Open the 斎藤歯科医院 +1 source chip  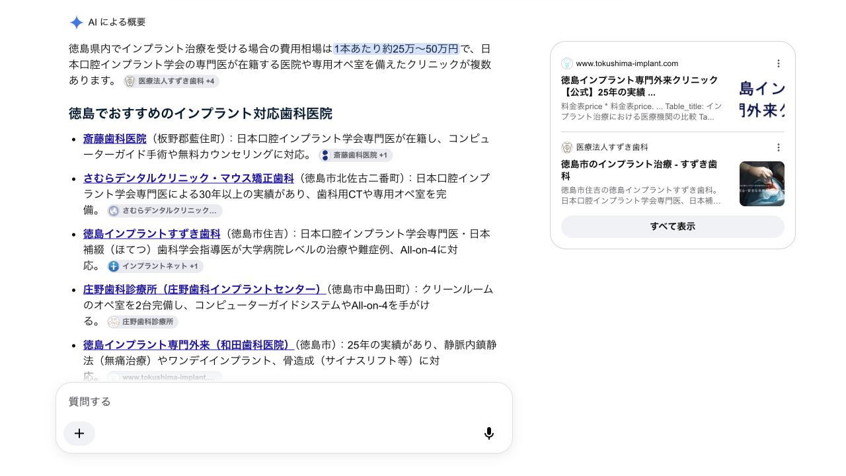pos(356,155)
